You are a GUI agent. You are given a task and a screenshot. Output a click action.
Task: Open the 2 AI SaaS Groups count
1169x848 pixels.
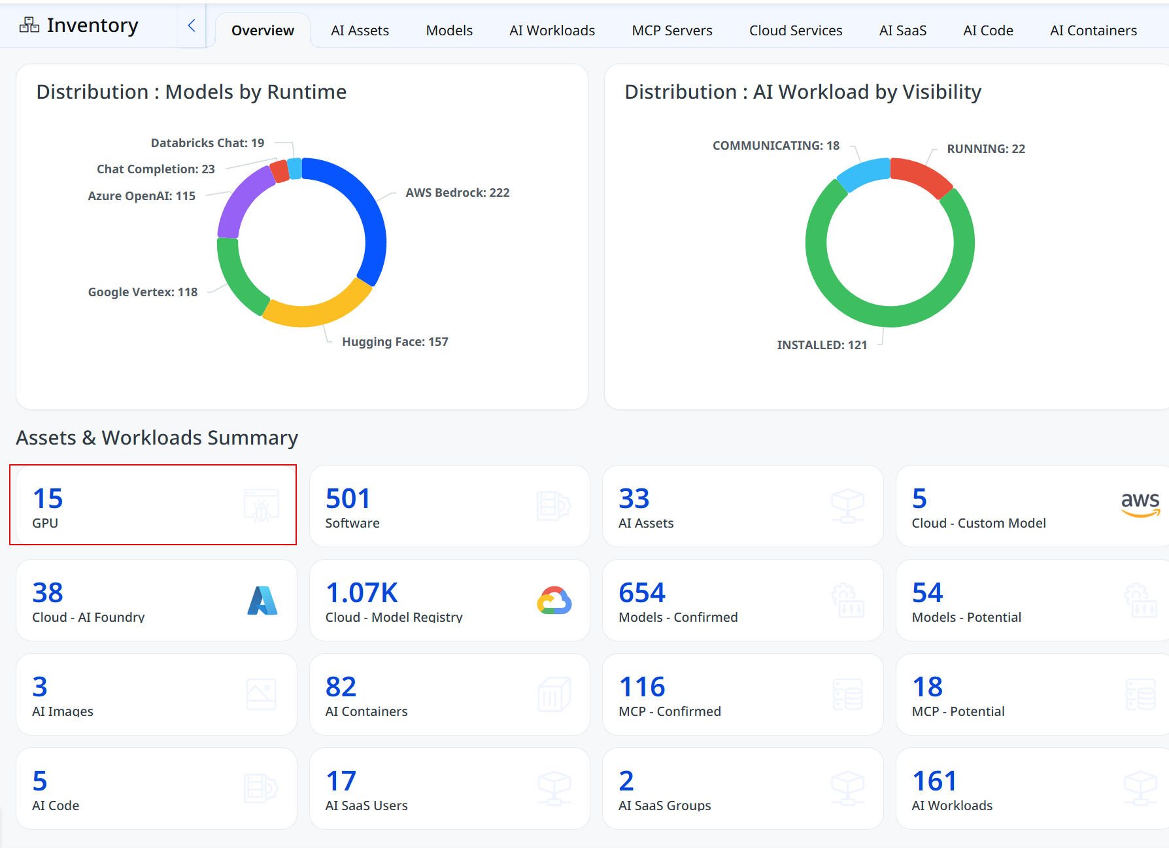[626, 781]
